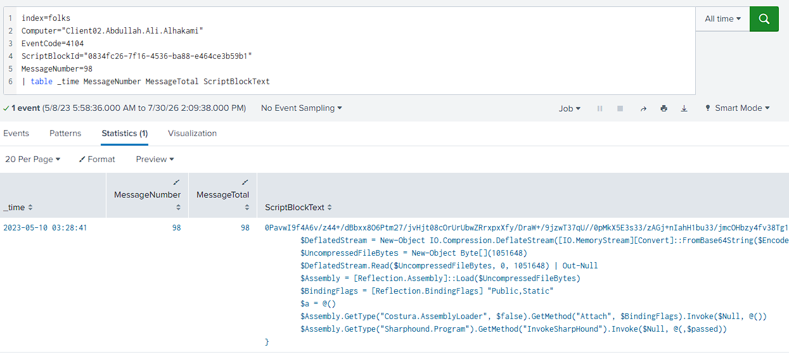Viewport: 789px width, 364px height.
Task: Print the search results
Action: point(664,108)
